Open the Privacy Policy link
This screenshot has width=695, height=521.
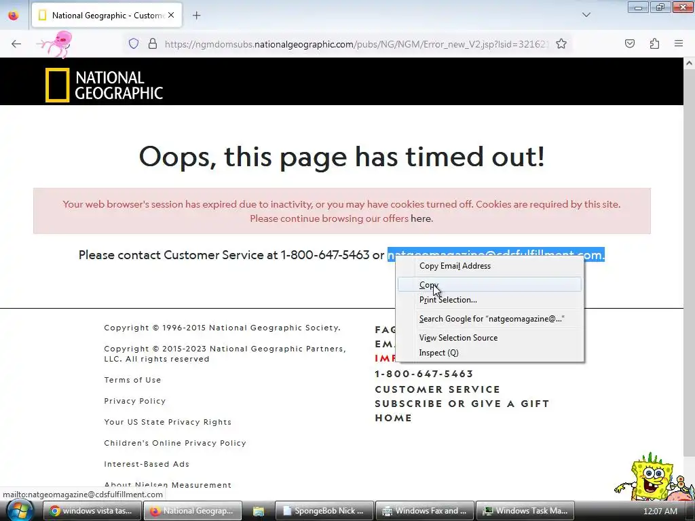pyautogui.click(x=135, y=401)
